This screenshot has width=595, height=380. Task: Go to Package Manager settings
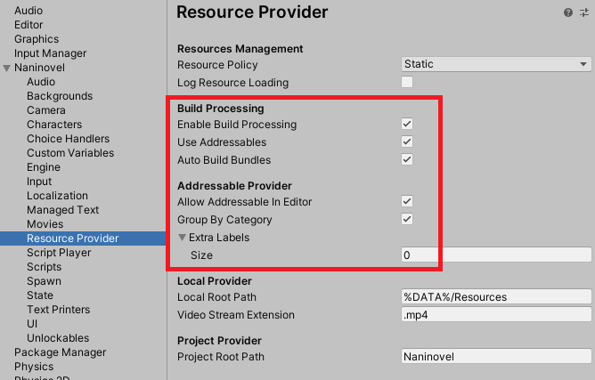[x=58, y=352]
